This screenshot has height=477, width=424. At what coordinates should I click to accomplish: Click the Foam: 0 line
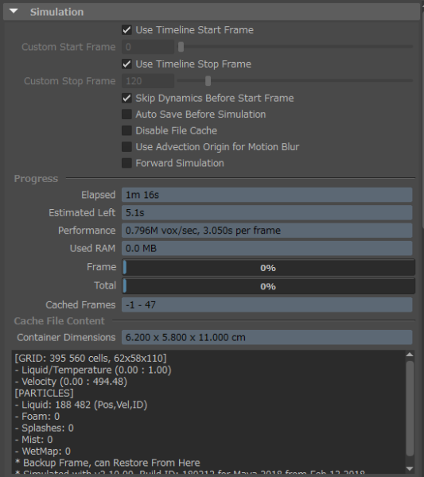click(x=37, y=417)
